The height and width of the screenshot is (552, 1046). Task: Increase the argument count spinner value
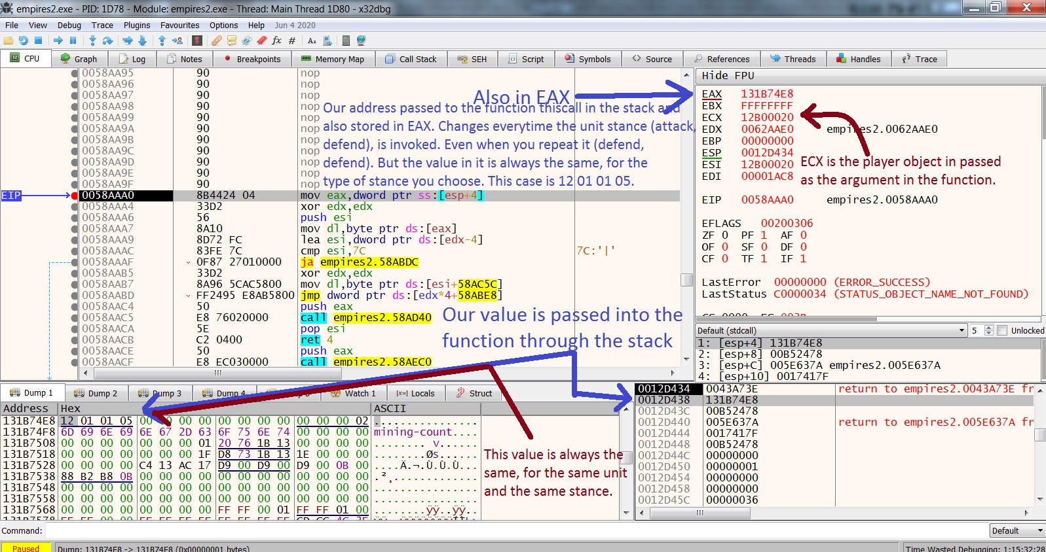click(x=989, y=328)
